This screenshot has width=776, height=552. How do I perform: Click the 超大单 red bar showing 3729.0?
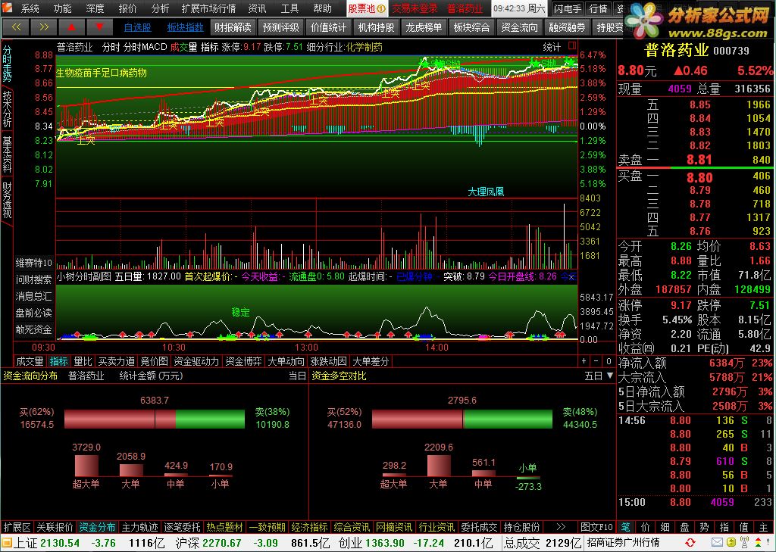click(x=86, y=466)
